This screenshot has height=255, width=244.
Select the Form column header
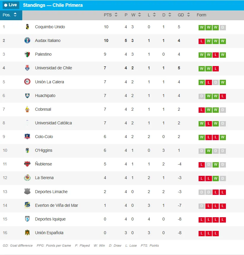(201, 15)
